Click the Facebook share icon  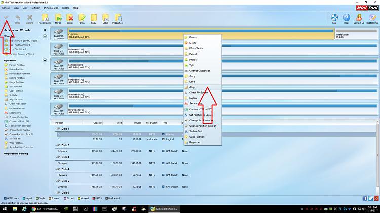(x=365, y=198)
